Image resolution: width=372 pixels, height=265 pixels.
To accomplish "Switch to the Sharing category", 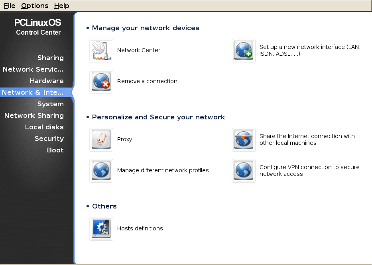I will click(51, 58).
